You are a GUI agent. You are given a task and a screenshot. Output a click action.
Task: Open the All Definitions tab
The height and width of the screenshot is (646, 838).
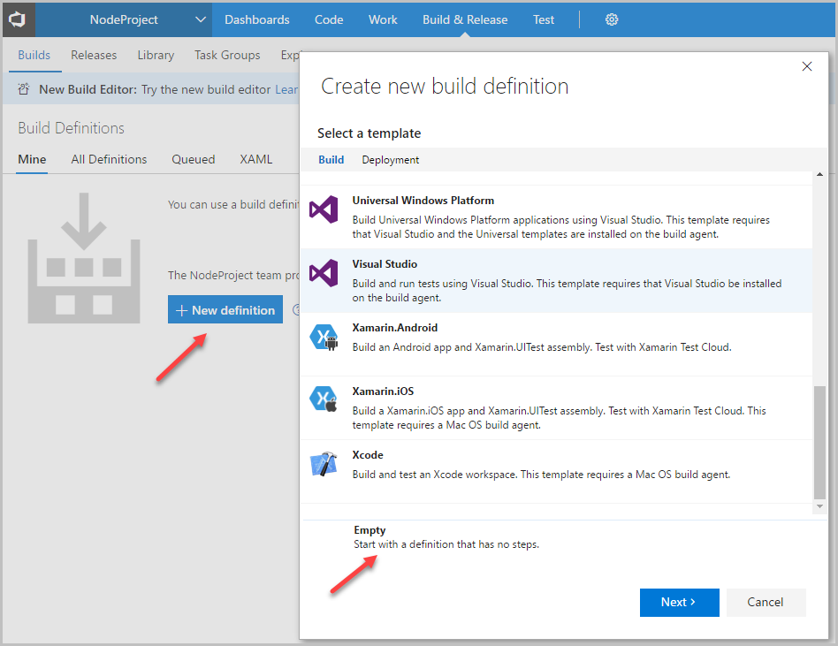click(109, 159)
